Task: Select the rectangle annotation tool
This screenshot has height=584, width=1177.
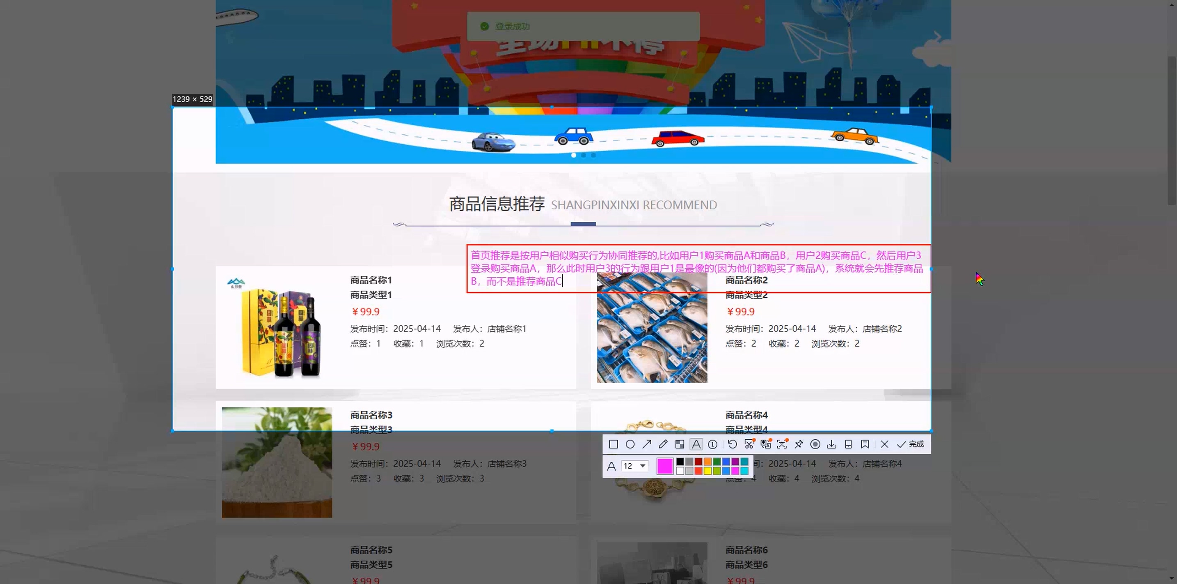Action: [x=614, y=444]
